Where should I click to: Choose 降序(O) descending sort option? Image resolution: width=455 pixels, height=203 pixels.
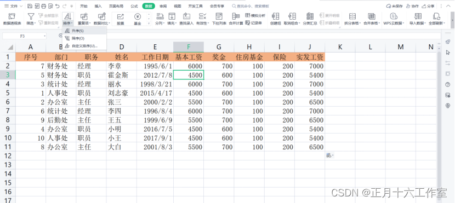point(84,38)
